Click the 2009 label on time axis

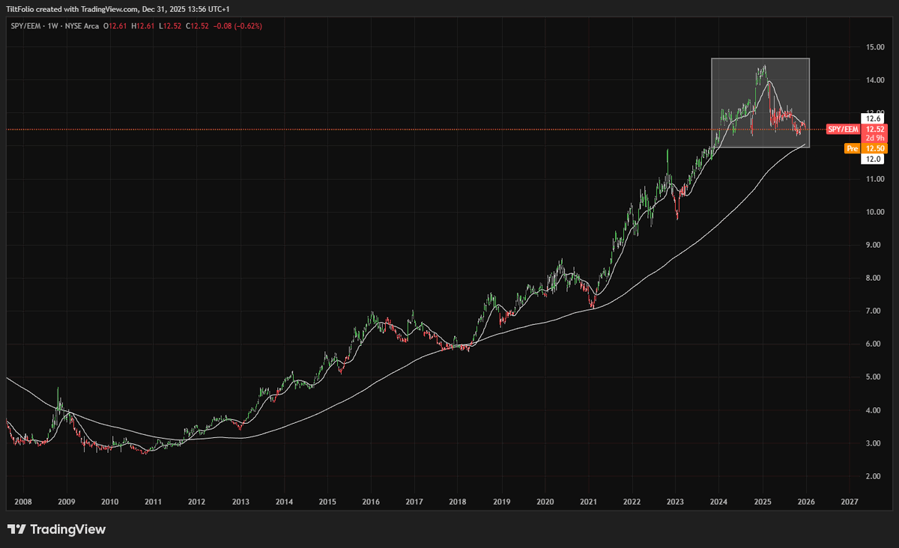[66, 502]
